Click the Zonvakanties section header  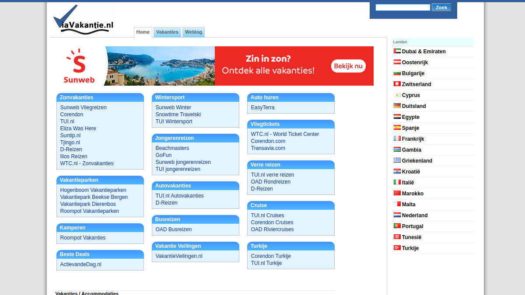(100, 97)
